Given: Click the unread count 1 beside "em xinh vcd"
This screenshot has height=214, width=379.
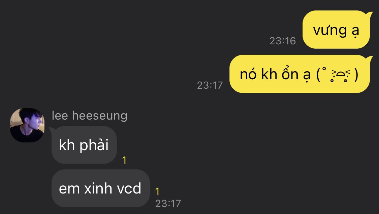Looking at the screenshot, I should pos(157,191).
